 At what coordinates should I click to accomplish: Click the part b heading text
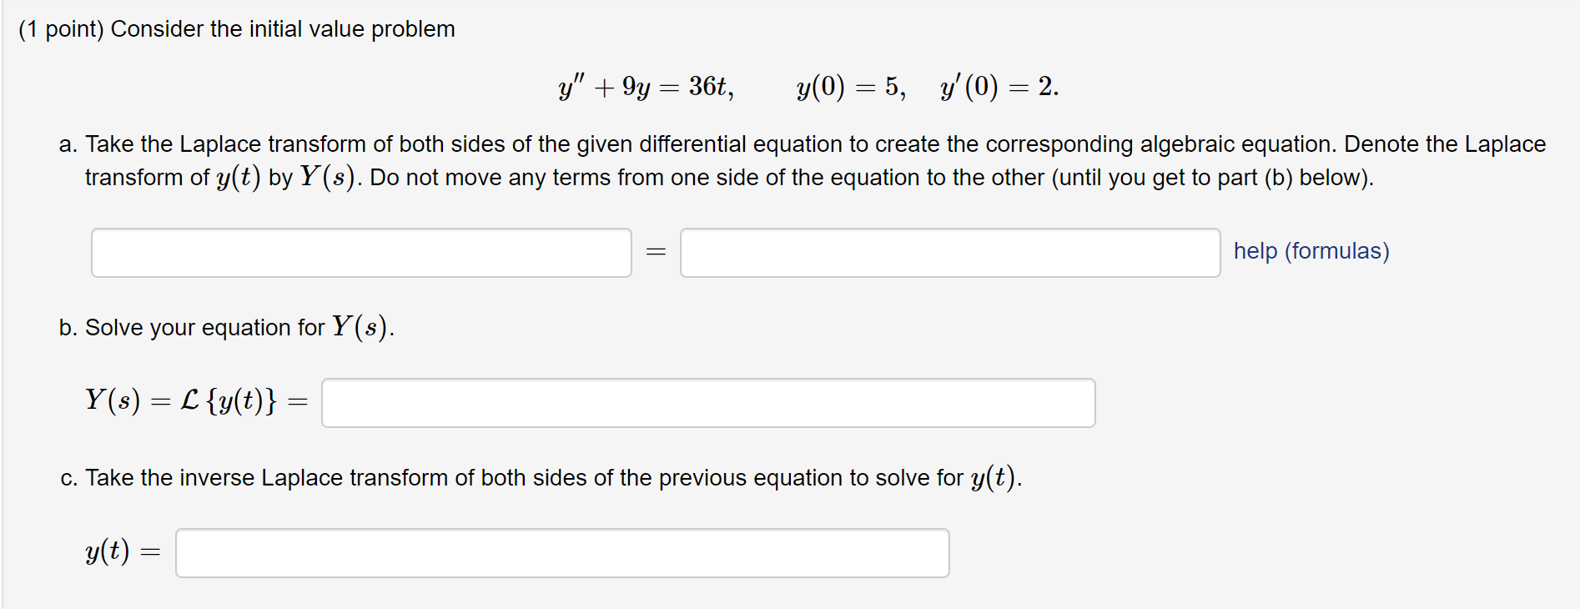click(227, 327)
